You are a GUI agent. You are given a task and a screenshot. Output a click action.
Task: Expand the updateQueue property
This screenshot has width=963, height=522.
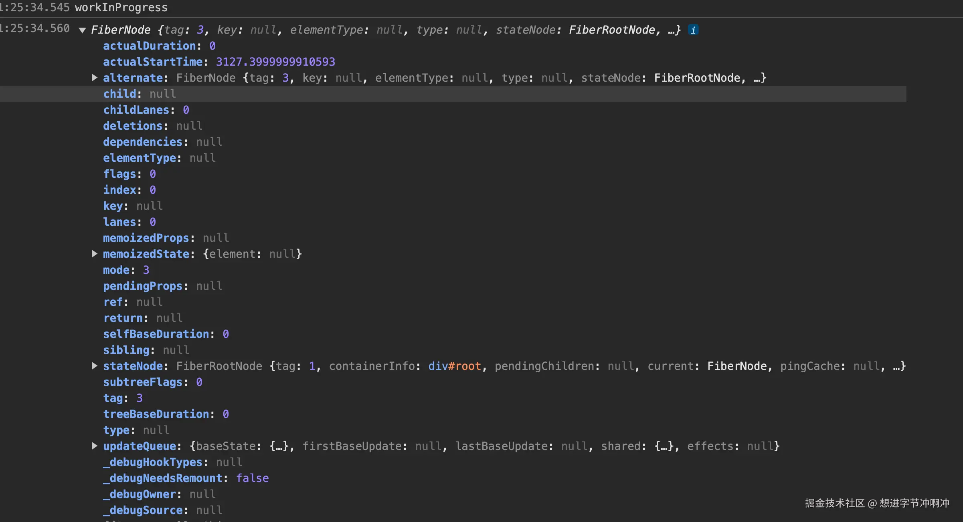94,446
